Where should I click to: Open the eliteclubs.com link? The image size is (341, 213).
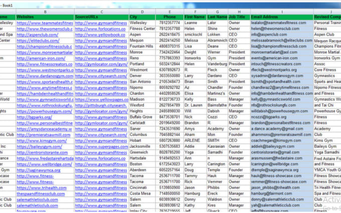coord(38,41)
